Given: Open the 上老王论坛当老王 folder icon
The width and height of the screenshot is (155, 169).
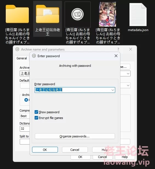Looking at the screenshot, I should tap(47, 14).
